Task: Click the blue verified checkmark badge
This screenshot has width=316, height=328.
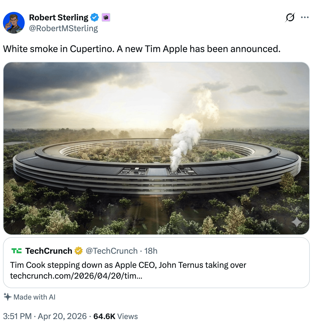Action: click(x=95, y=18)
